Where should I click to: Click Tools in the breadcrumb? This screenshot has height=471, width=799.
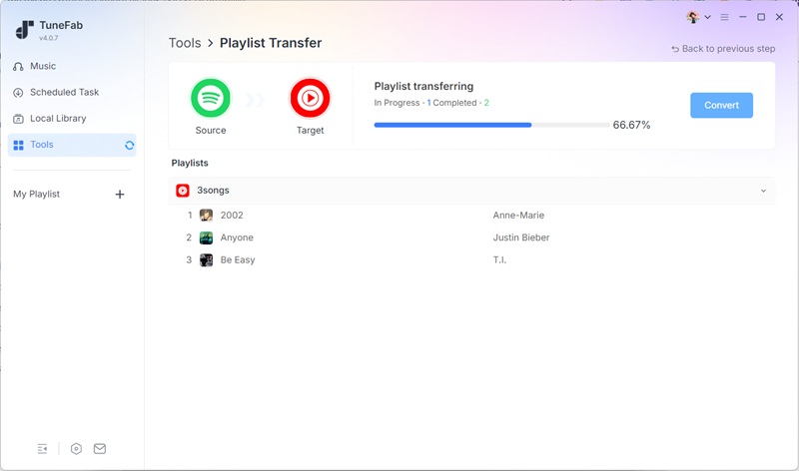point(185,43)
